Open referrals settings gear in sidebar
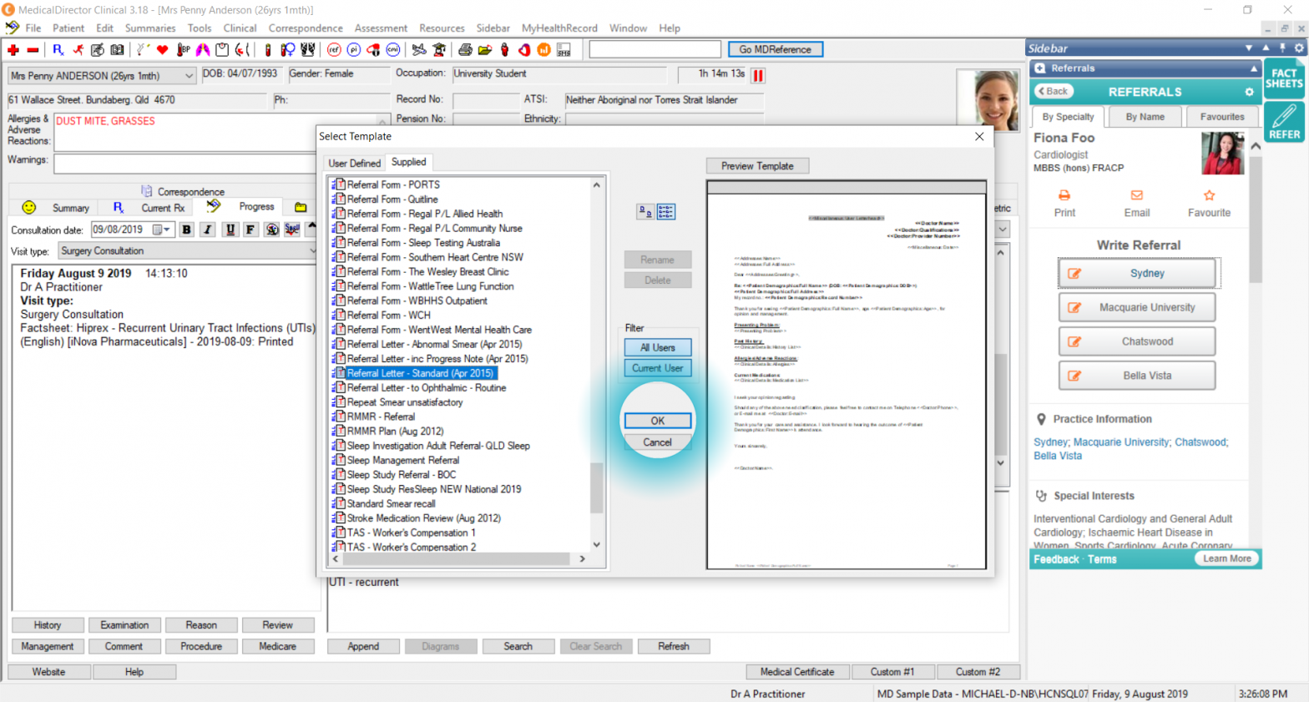Image resolution: width=1309 pixels, height=702 pixels. point(1249,92)
